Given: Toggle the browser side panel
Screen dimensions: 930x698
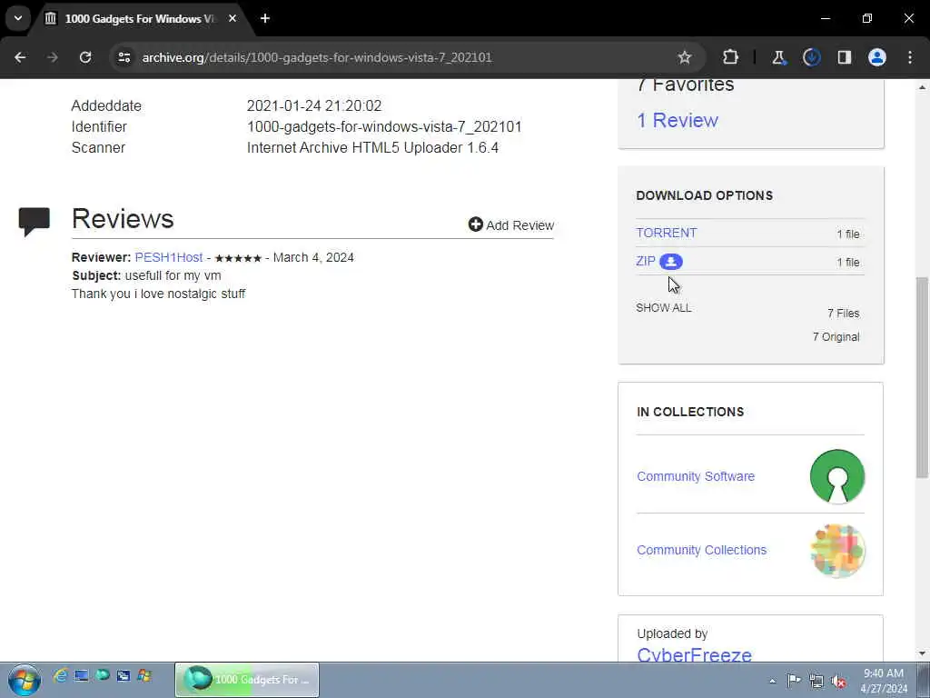Looking at the screenshot, I should coord(845,57).
